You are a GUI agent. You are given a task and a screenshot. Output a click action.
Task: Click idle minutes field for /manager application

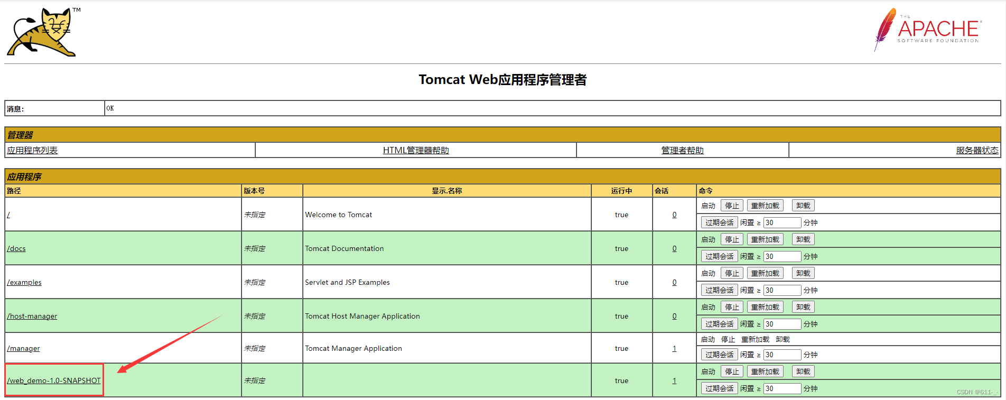[x=782, y=355]
